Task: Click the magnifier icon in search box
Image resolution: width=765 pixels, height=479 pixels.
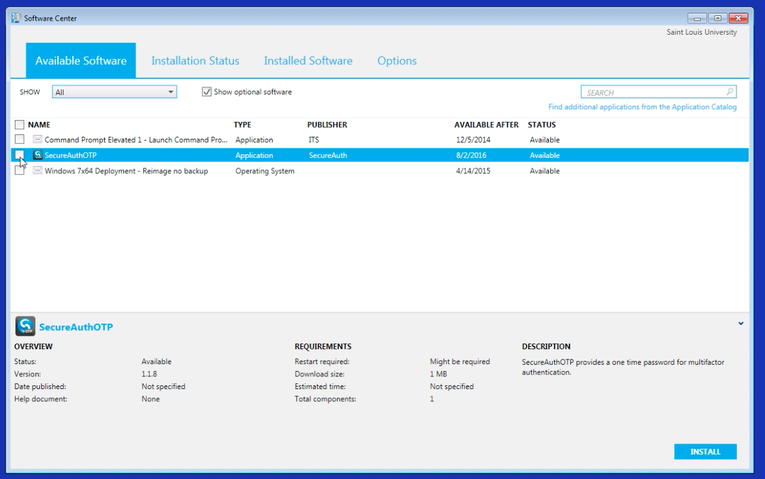Action: click(730, 92)
